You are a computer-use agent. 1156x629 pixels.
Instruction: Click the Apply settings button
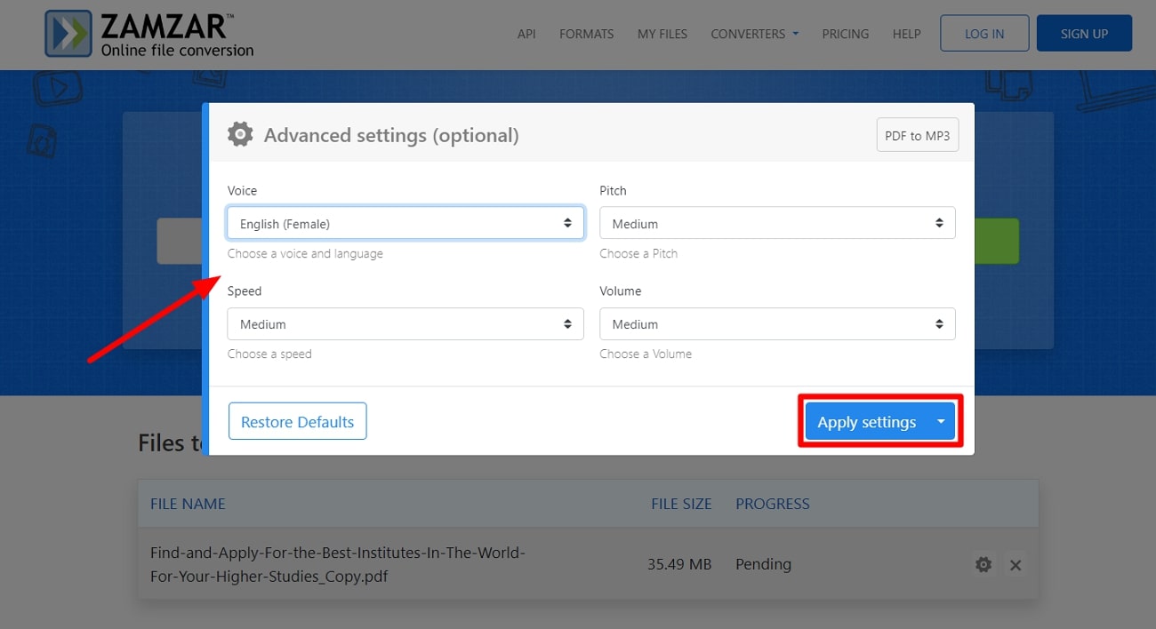(866, 422)
